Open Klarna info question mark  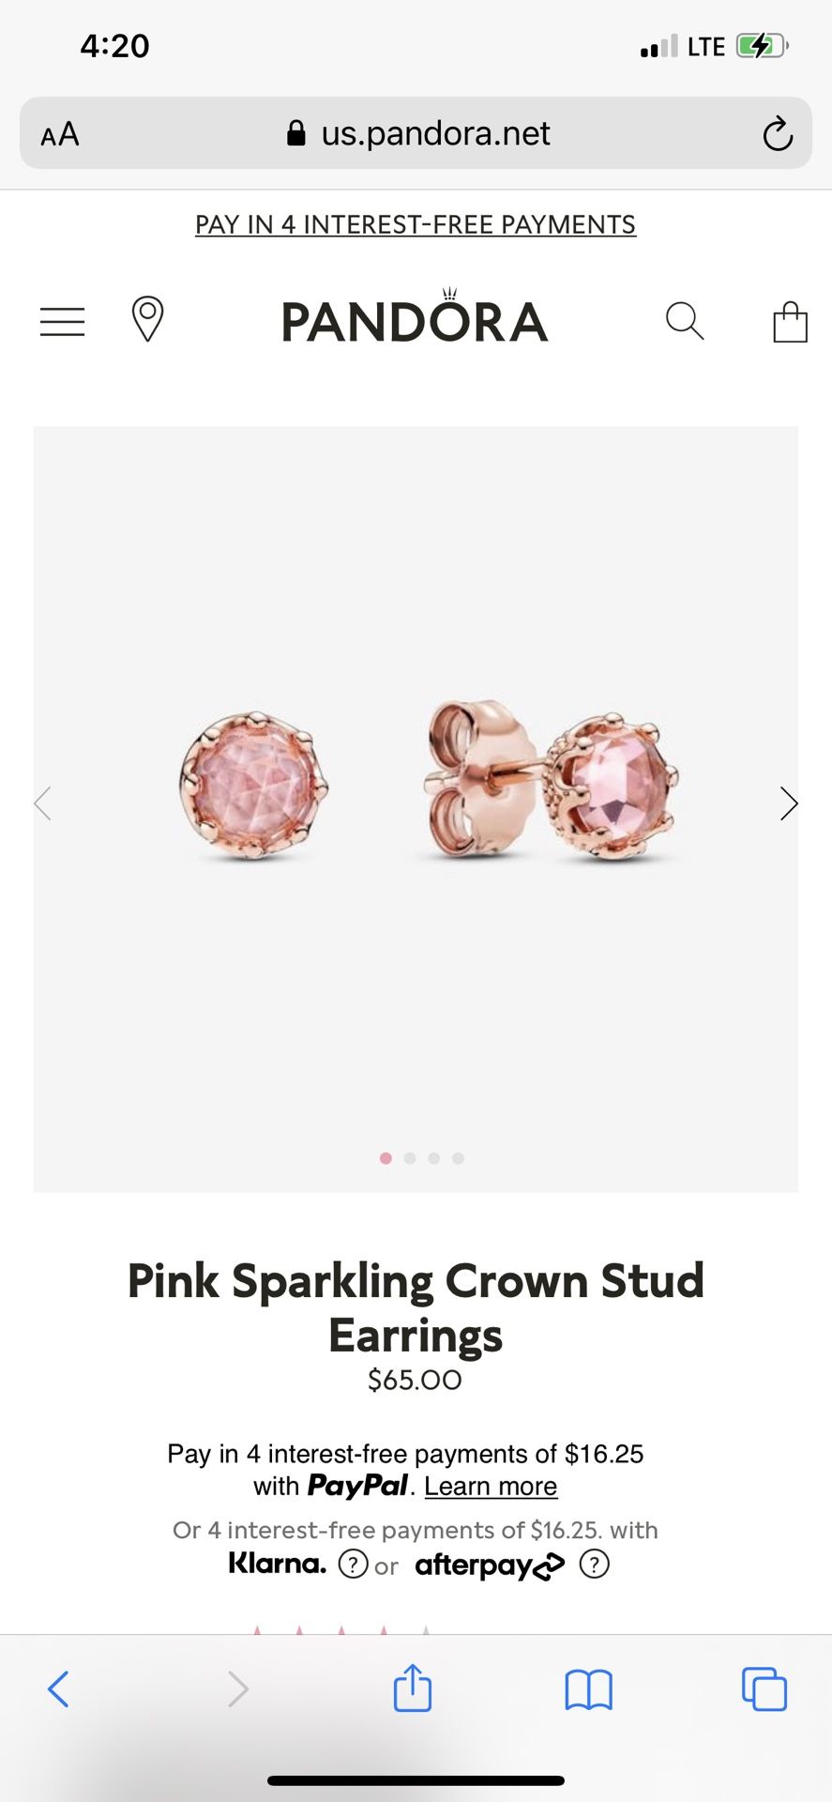click(353, 1565)
